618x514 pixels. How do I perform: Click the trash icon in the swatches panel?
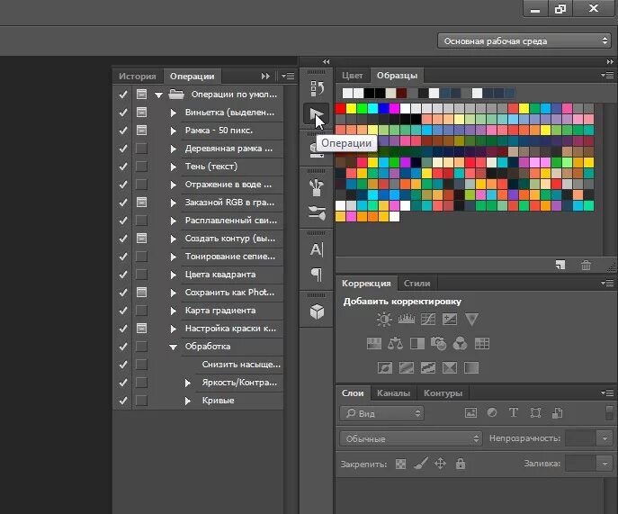[x=587, y=265]
